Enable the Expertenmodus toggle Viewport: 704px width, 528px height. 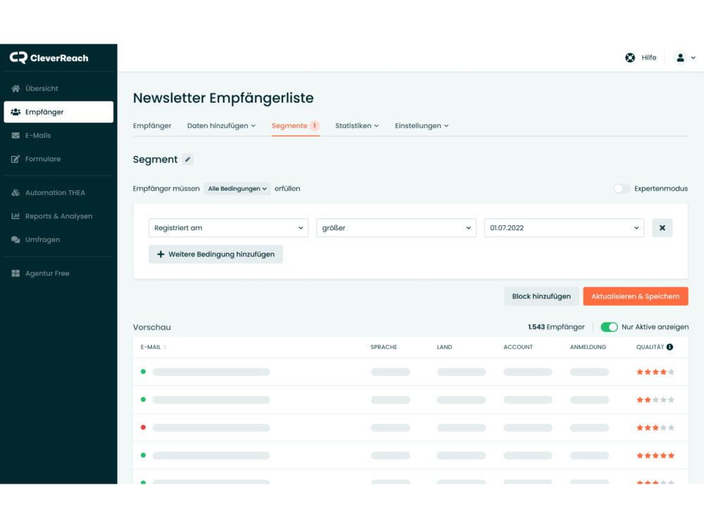622,189
